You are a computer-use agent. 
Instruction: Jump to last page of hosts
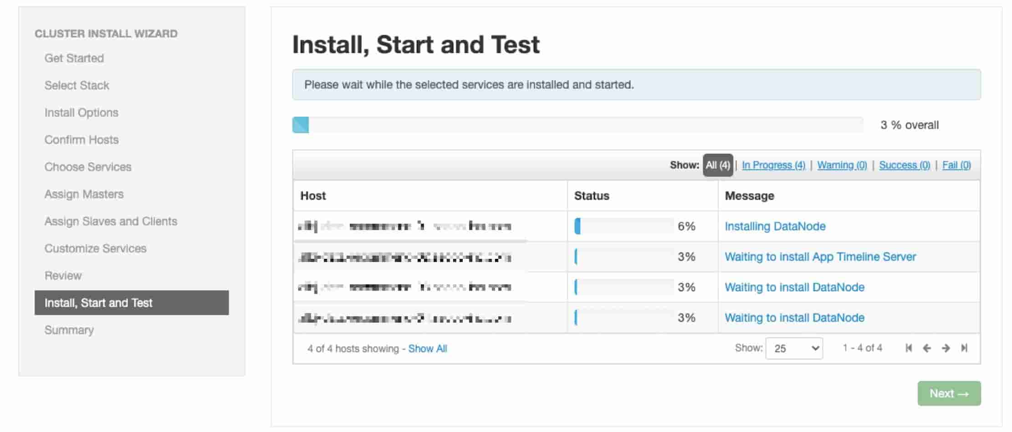(x=964, y=348)
